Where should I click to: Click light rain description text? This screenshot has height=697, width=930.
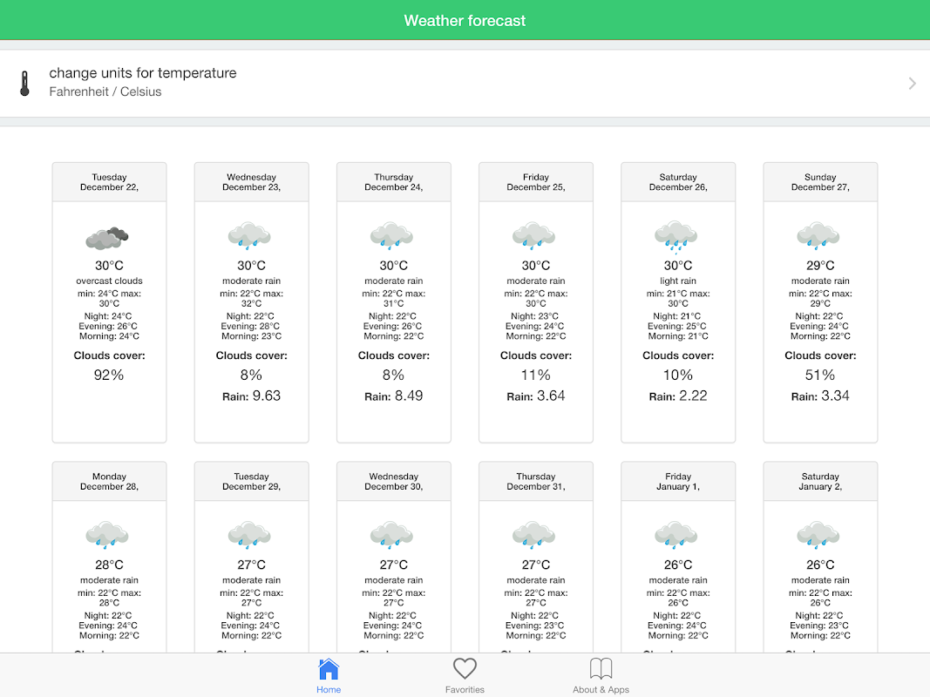(x=678, y=281)
